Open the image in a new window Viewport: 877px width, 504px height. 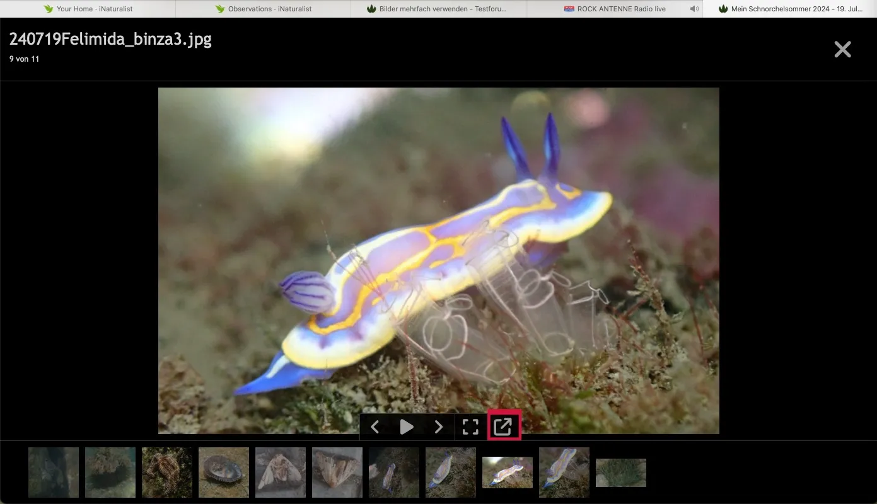click(x=503, y=427)
